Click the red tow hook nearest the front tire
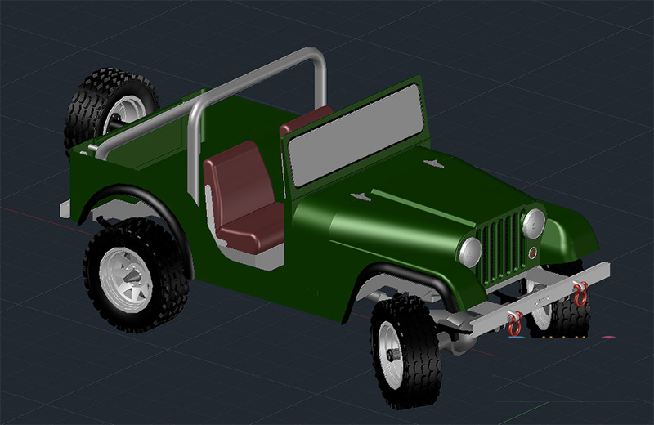This screenshot has height=425, width=654. pyautogui.click(x=514, y=324)
